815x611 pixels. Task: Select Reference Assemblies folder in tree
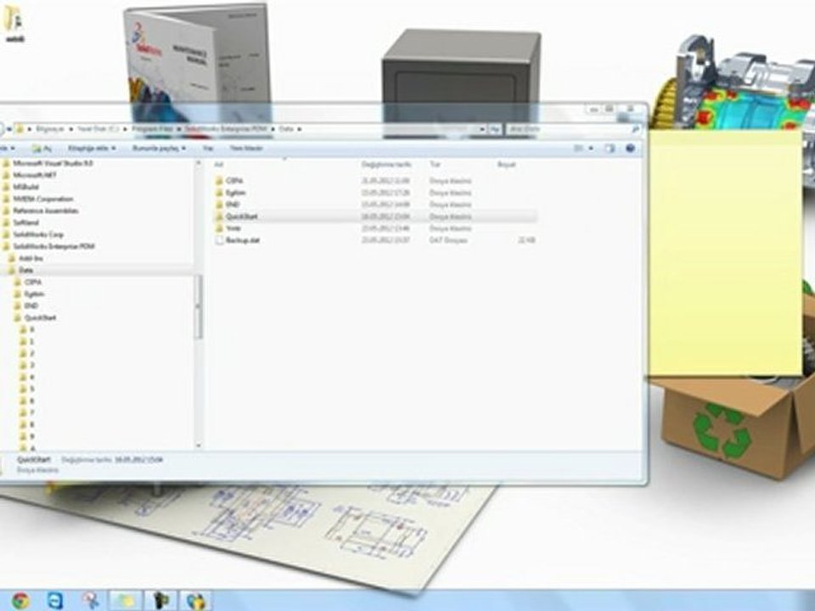[x=46, y=211]
